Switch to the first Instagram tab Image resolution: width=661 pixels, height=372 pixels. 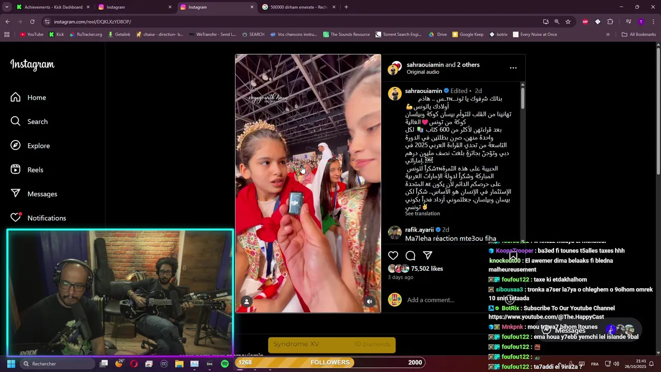(x=134, y=7)
